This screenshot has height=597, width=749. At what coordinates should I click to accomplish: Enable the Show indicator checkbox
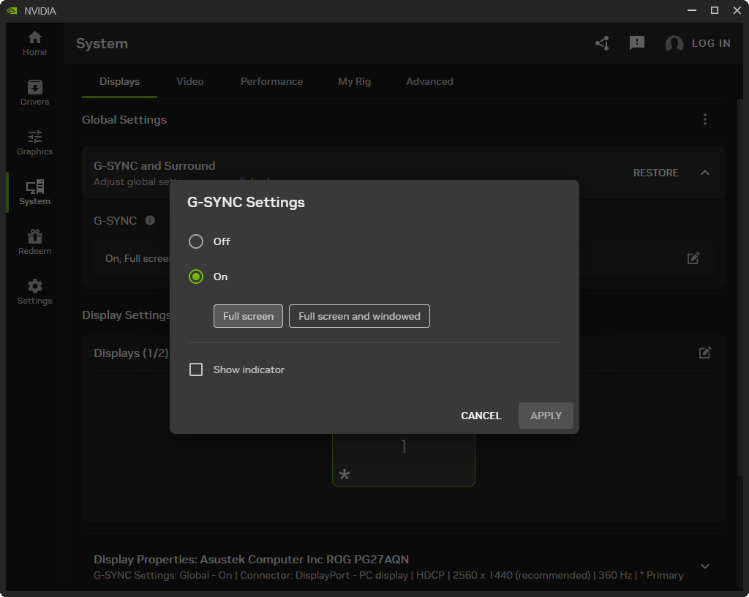(x=196, y=369)
